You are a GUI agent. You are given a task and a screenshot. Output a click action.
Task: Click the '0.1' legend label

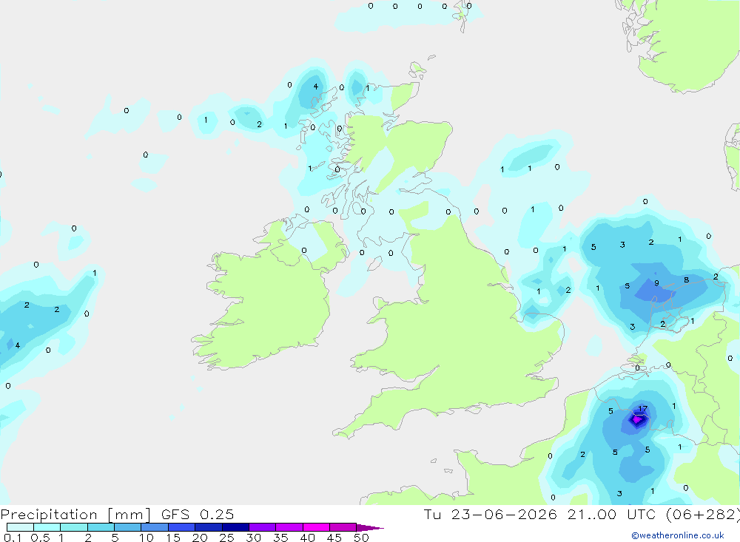(x=13, y=538)
